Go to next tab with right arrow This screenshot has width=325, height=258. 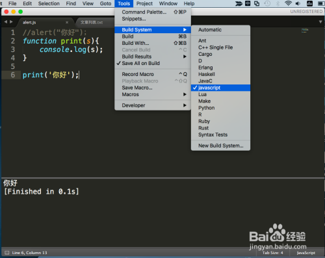[x=11, y=22]
